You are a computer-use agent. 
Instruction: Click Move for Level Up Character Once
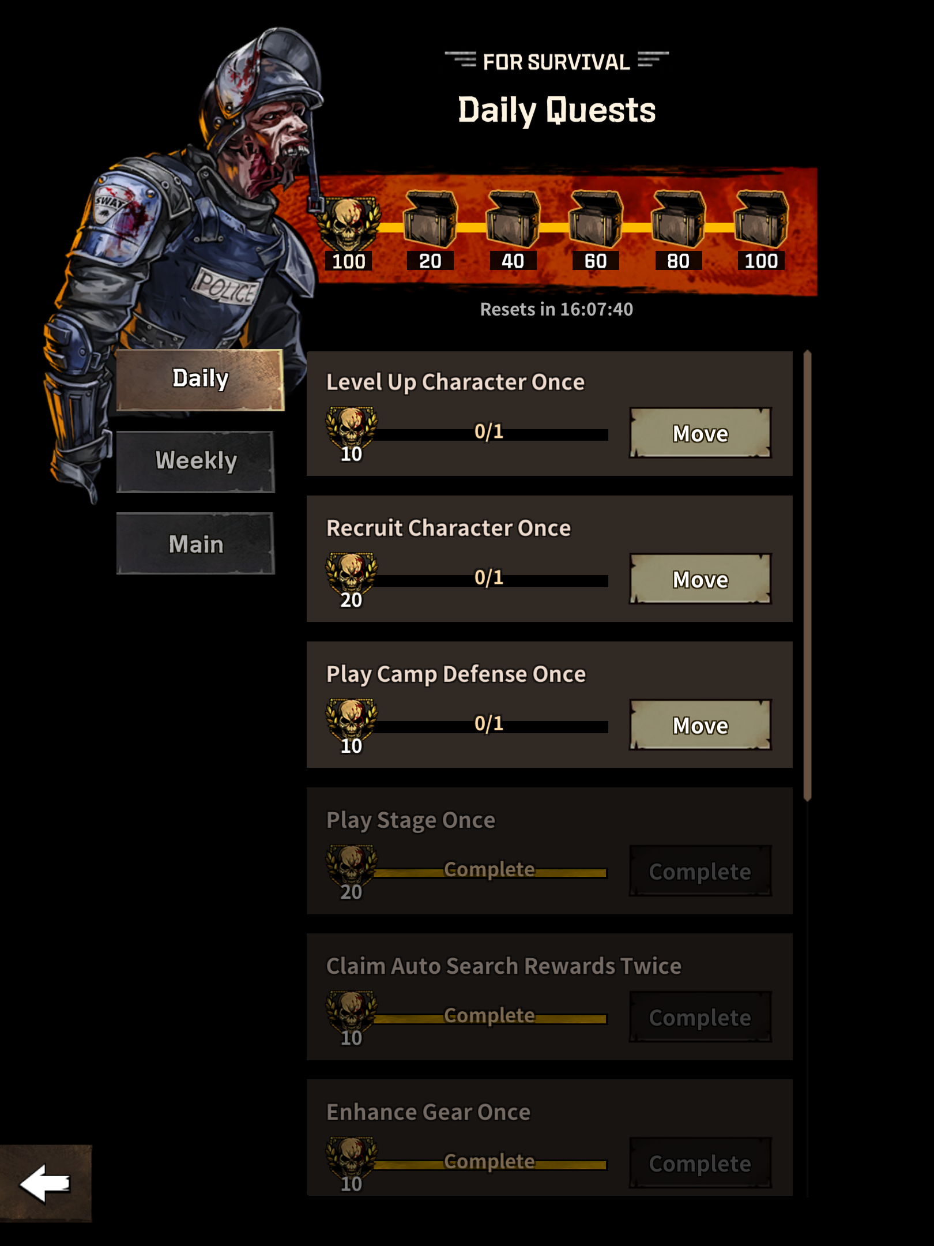[700, 433]
